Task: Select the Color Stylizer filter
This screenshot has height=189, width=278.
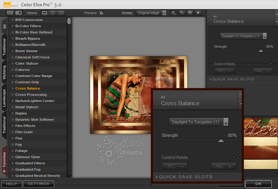Action: [x=27, y=63]
